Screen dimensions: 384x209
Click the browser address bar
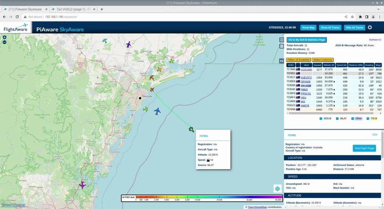click(181, 17)
